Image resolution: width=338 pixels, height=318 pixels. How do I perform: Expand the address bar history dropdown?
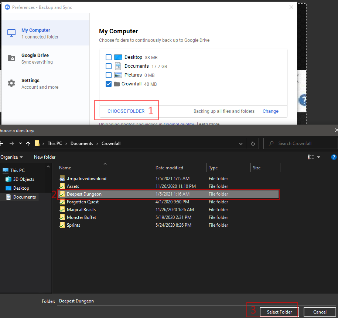tap(241, 143)
